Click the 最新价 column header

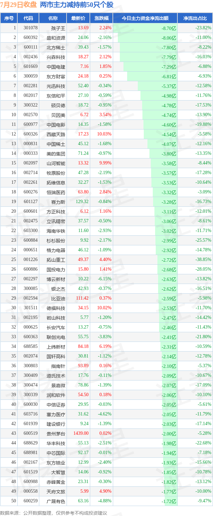(x=78, y=18)
